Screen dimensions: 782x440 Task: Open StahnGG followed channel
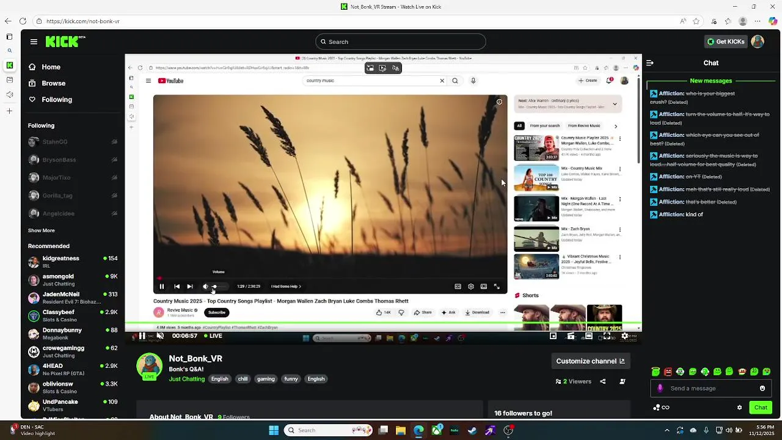point(72,142)
